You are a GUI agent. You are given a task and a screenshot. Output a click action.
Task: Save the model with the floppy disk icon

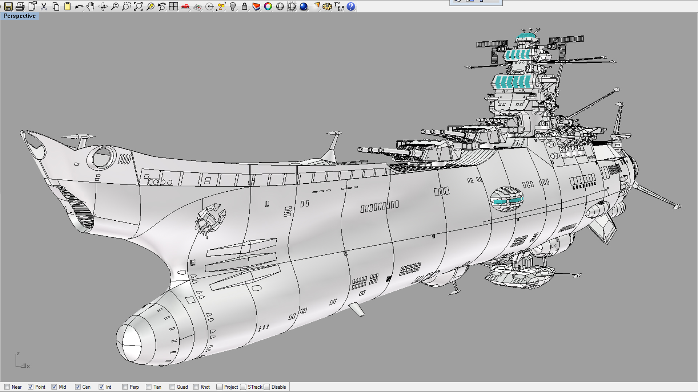coord(8,6)
